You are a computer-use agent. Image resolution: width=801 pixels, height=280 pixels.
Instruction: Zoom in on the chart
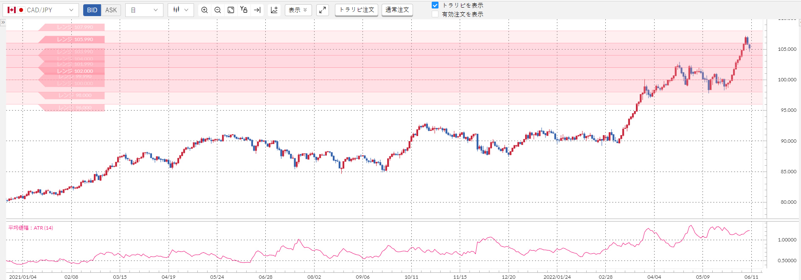pyautogui.click(x=205, y=10)
